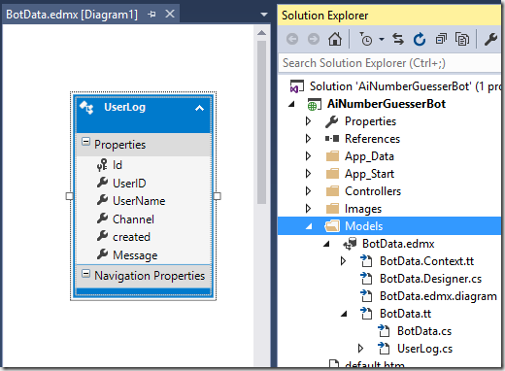Viewport: 505px width, 371px height.
Task: Open the Pending Changes Filter dropdown arrow
Action: tap(382, 40)
